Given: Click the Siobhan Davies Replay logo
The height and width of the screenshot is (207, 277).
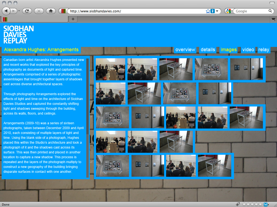Looking at the screenshot, I should (19, 34).
